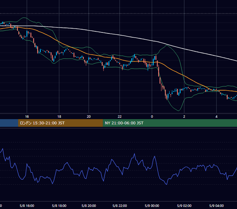Click the 2 hour label on price chart axis
This screenshot has height=209, width=237.
(184, 117)
